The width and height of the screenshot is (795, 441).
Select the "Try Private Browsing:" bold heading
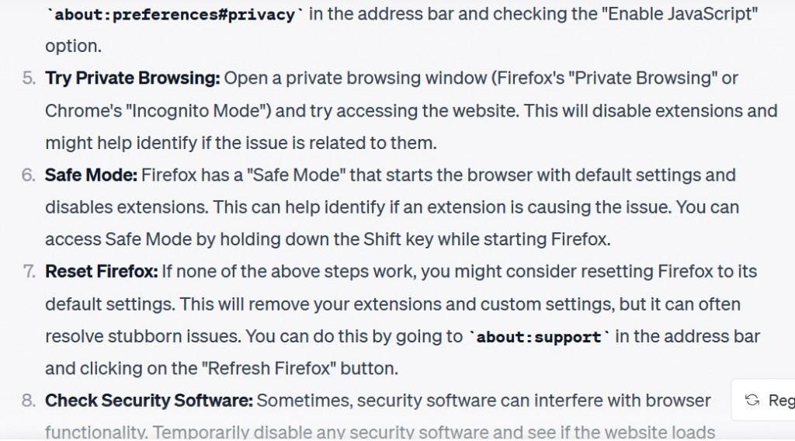click(132, 78)
